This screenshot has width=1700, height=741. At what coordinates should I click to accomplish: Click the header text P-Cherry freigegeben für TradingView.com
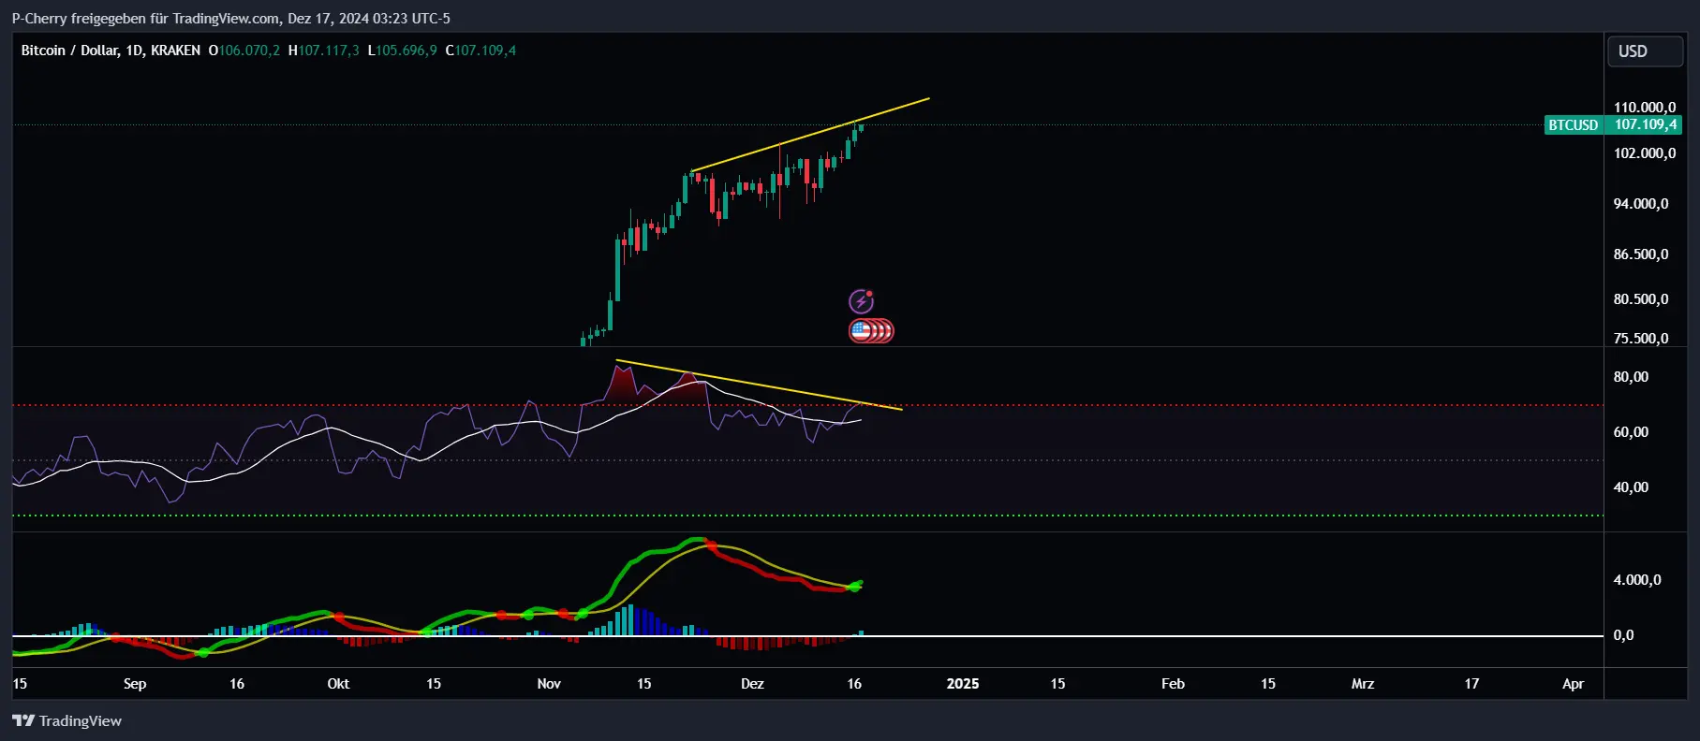145,18
